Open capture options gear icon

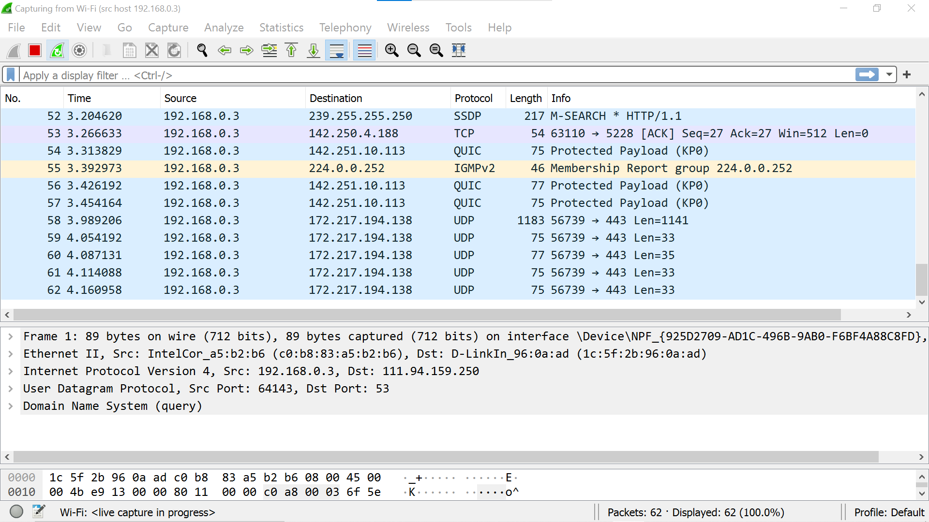[x=79, y=50]
